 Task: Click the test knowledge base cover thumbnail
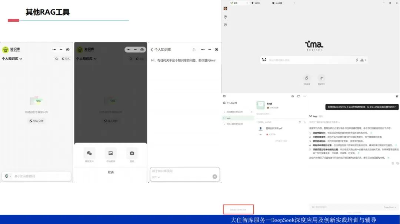click(x=260, y=105)
